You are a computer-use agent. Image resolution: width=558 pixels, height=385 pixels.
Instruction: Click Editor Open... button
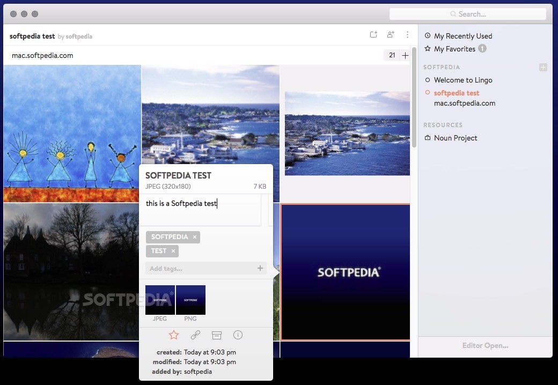coord(485,345)
